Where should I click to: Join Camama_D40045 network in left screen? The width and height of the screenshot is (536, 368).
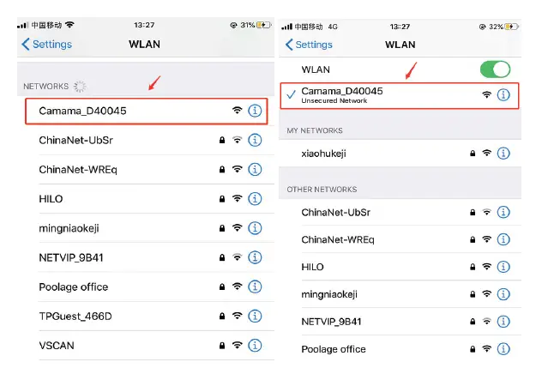click(x=147, y=111)
